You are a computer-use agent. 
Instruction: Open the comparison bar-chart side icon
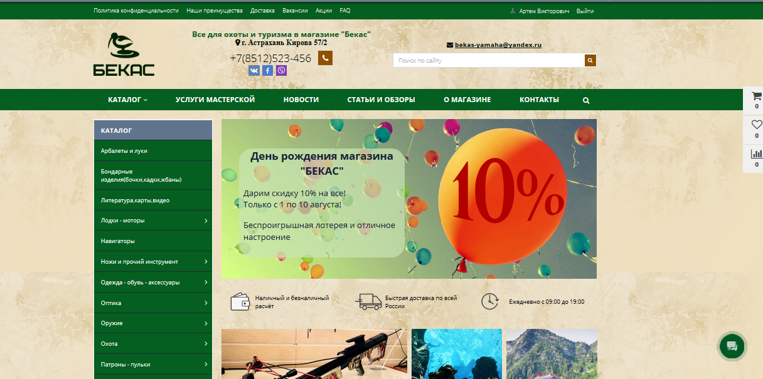point(756,153)
